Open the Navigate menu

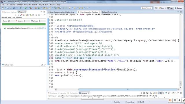[27, 5]
